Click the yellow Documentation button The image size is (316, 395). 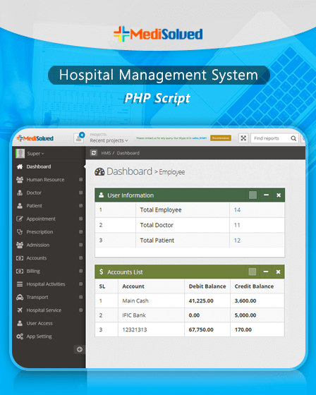point(221,138)
